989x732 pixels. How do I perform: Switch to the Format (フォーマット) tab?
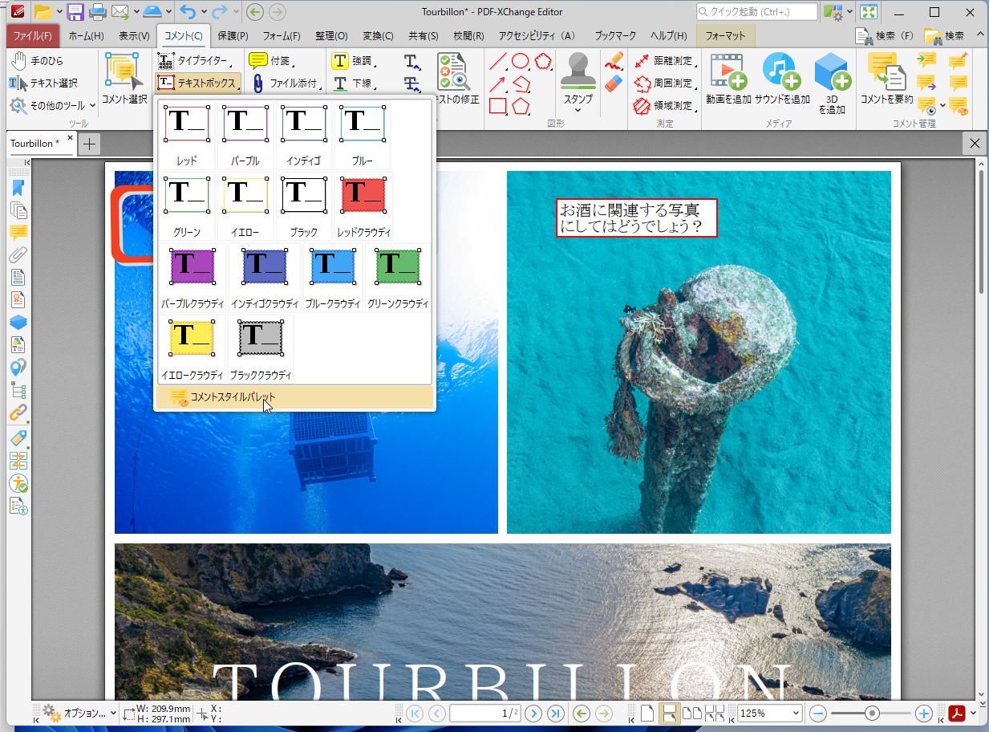(725, 36)
